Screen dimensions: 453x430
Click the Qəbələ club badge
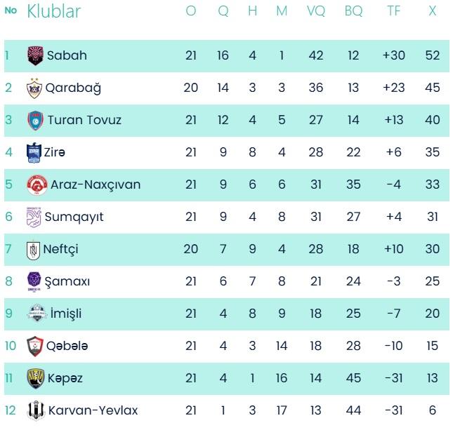tap(34, 346)
